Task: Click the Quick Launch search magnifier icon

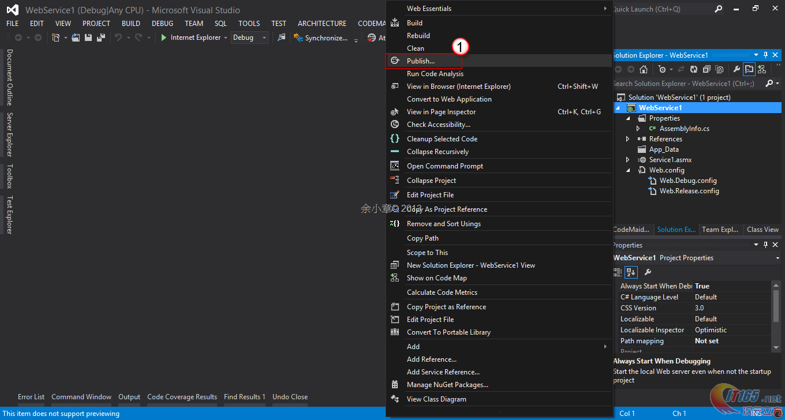Action: point(719,9)
